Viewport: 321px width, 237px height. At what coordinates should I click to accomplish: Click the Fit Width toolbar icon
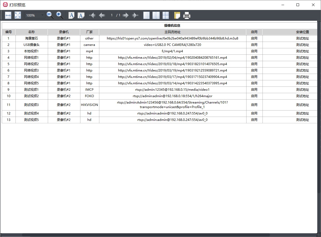pyautogui.click(x=8, y=15)
